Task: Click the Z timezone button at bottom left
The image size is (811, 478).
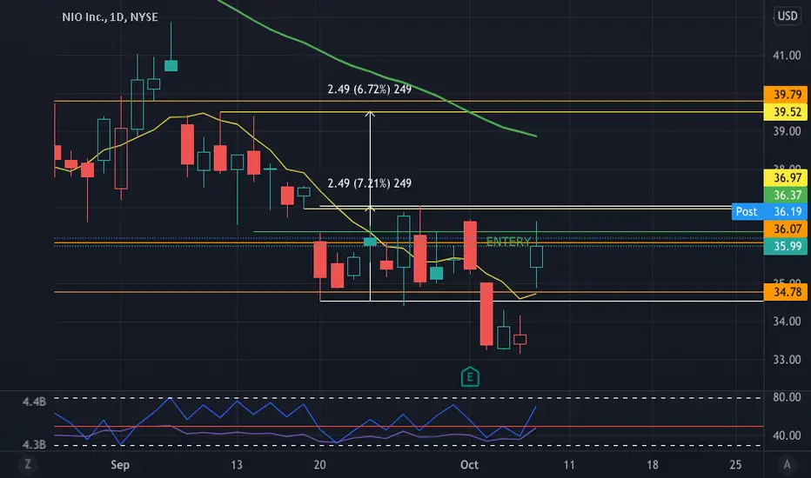Action: 28,465
